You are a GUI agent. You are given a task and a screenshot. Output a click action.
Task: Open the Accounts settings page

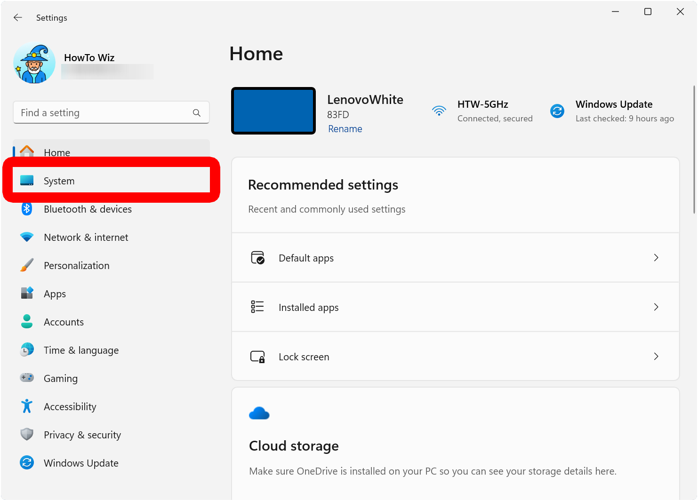click(64, 322)
